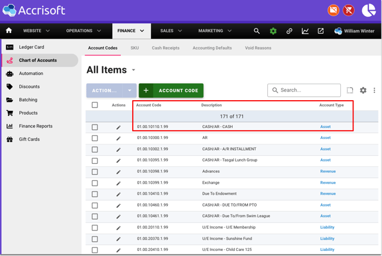
Task: Click the green Account Code add button
Action: (x=171, y=90)
